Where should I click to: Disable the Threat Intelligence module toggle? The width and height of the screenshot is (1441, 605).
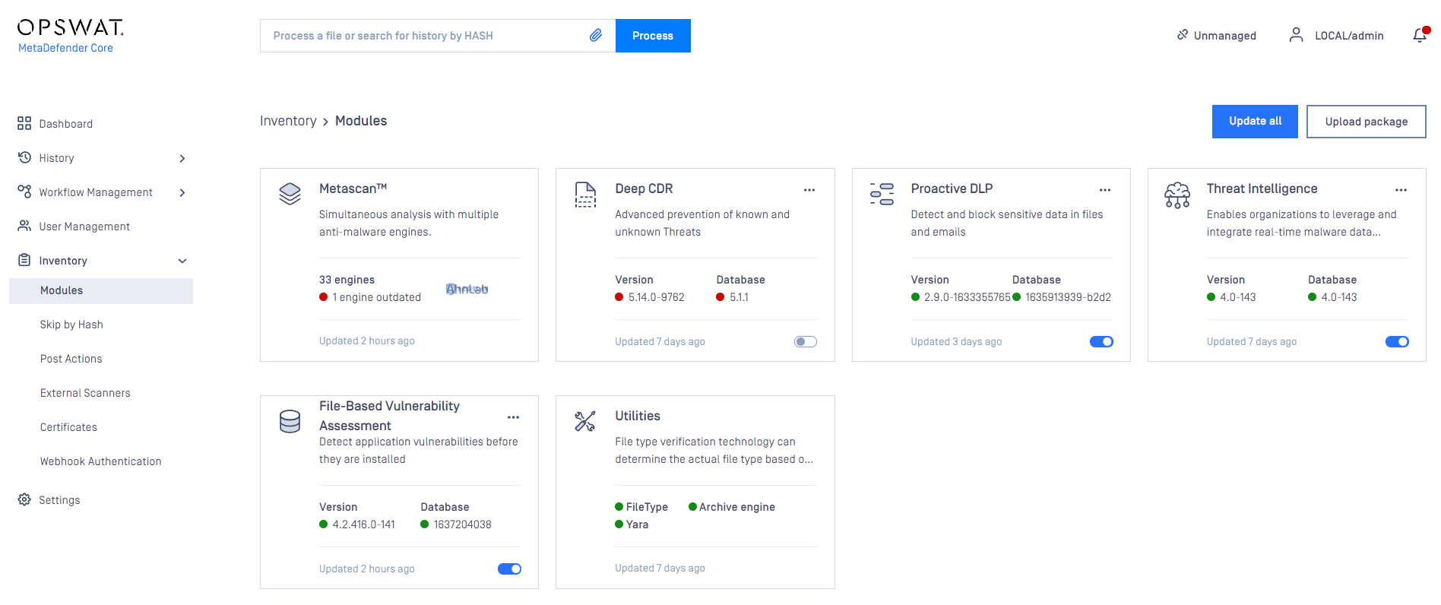1397,341
